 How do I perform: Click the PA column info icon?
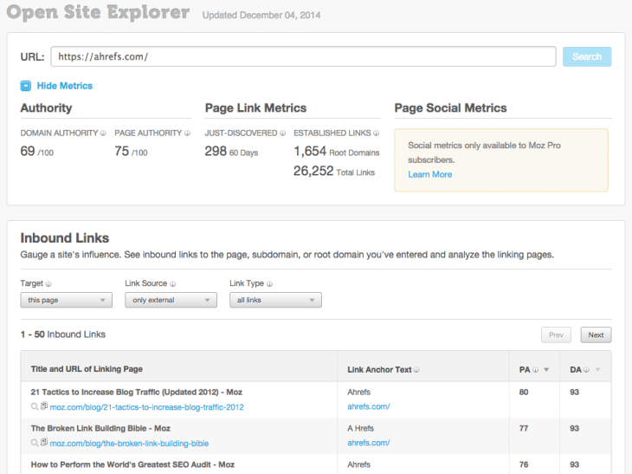click(x=535, y=369)
